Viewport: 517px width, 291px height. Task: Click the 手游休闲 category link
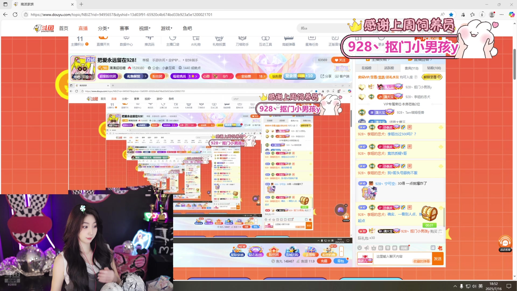pos(159,60)
